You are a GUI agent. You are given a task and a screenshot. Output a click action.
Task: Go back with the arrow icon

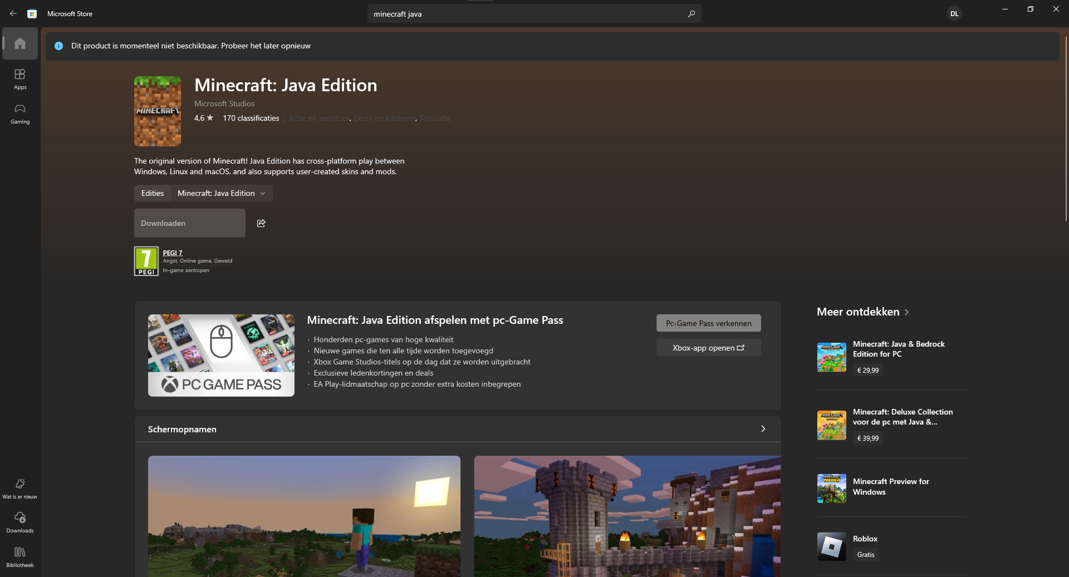[13, 13]
